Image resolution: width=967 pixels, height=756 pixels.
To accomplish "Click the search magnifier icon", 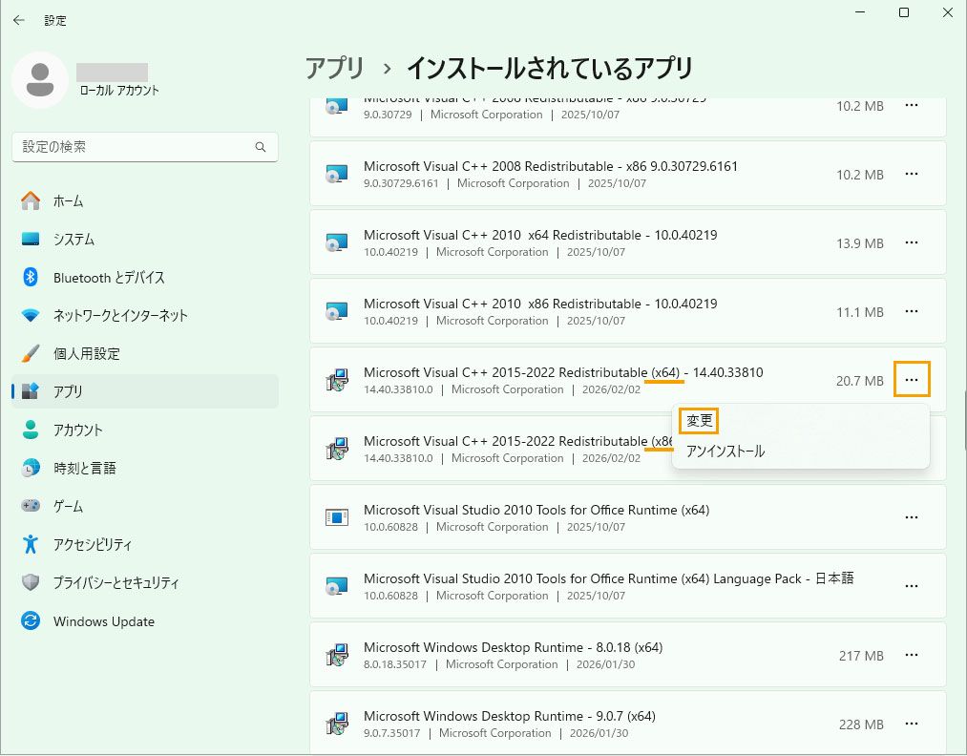I will [260, 147].
